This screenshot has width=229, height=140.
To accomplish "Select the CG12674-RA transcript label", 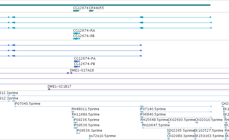I will [x=84, y=31].
